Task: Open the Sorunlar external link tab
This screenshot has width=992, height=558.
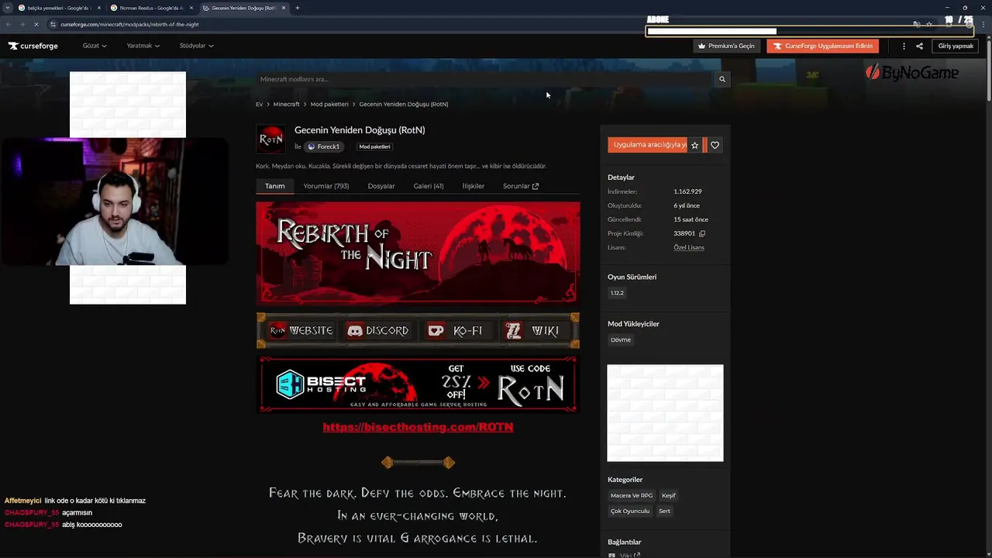Action: [520, 186]
